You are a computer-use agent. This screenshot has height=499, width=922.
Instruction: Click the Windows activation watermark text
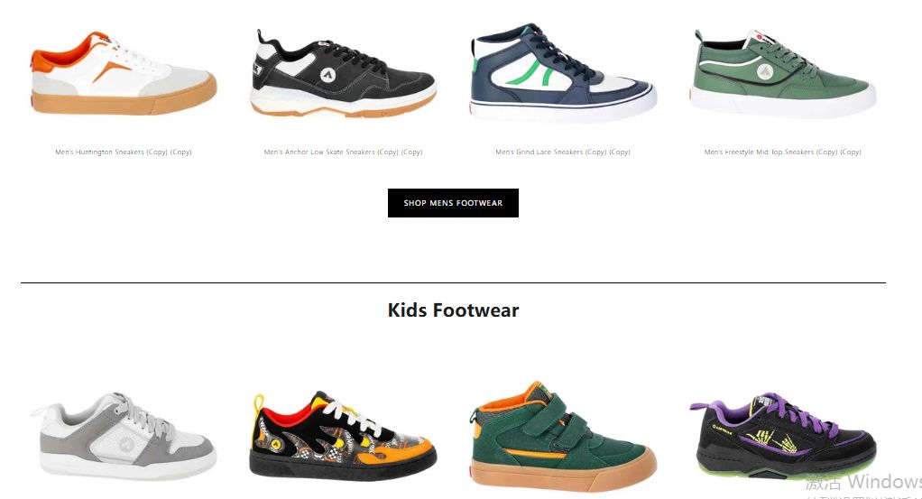tap(863, 483)
